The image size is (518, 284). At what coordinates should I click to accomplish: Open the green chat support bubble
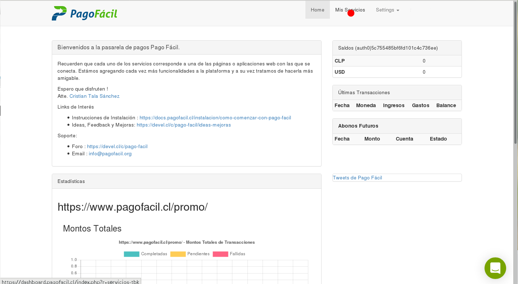coord(495,268)
